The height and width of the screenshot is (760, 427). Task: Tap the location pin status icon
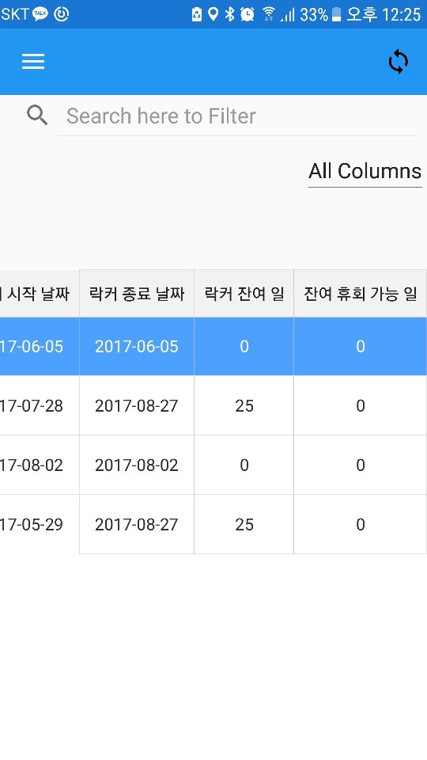(213, 14)
